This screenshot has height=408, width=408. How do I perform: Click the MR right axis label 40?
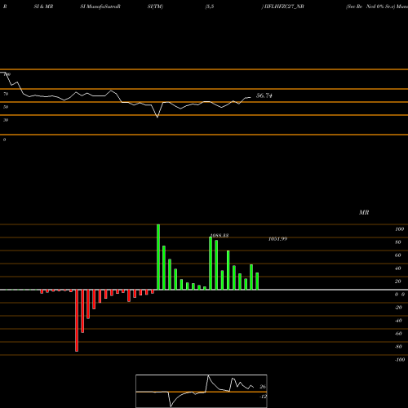(398, 268)
